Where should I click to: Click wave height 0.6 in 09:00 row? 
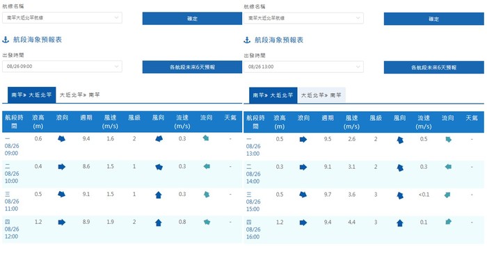tap(38, 138)
